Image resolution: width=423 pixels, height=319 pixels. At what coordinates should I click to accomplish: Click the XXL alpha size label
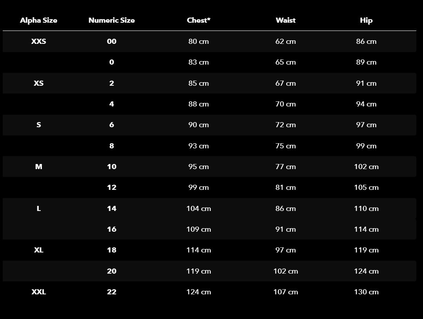coord(38,292)
